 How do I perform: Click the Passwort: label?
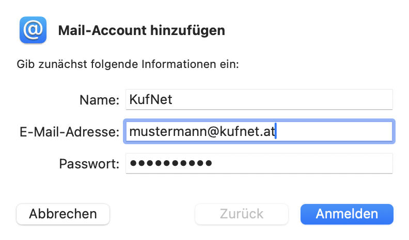(x=89, y=164)
